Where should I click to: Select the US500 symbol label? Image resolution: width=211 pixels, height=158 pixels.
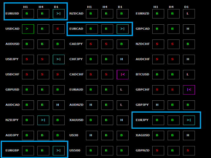(75, 150)
